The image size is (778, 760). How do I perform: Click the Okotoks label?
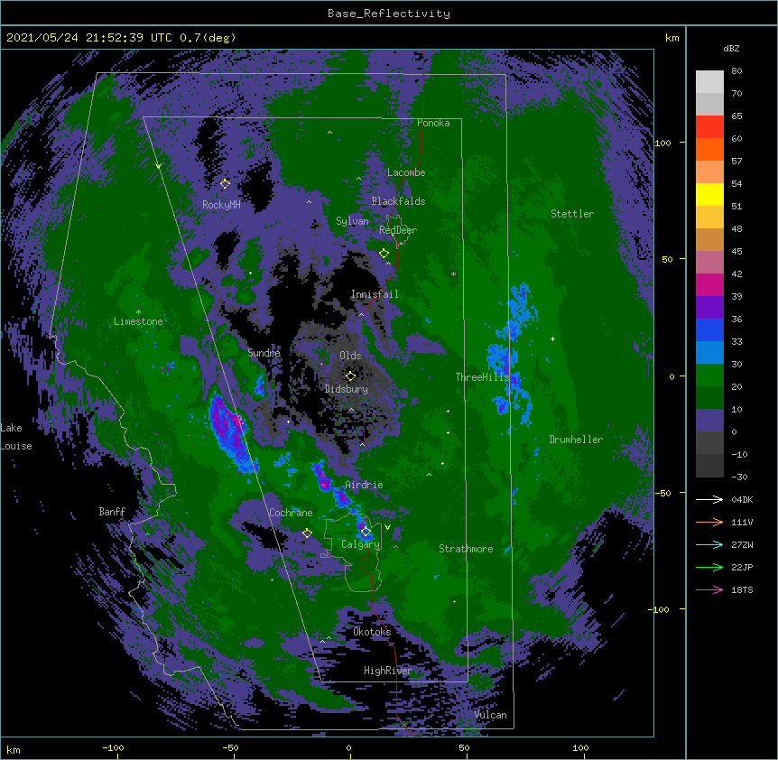[372, 632]
